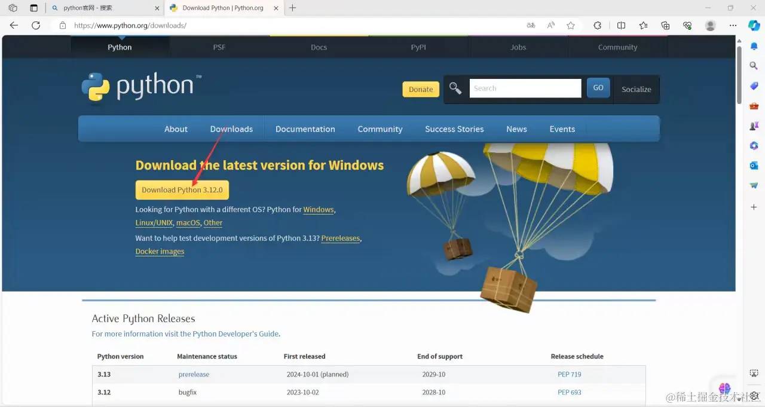This screenshot has height=407, width=765.
Task: Open the Edge settings and more menu
Action: click(x=733, y=26)
